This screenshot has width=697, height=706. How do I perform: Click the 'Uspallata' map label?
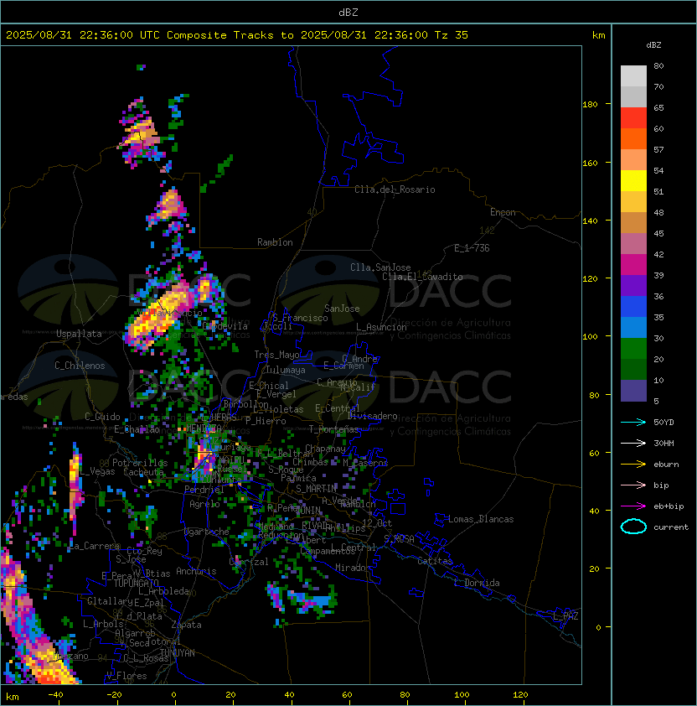pos(79,334)
